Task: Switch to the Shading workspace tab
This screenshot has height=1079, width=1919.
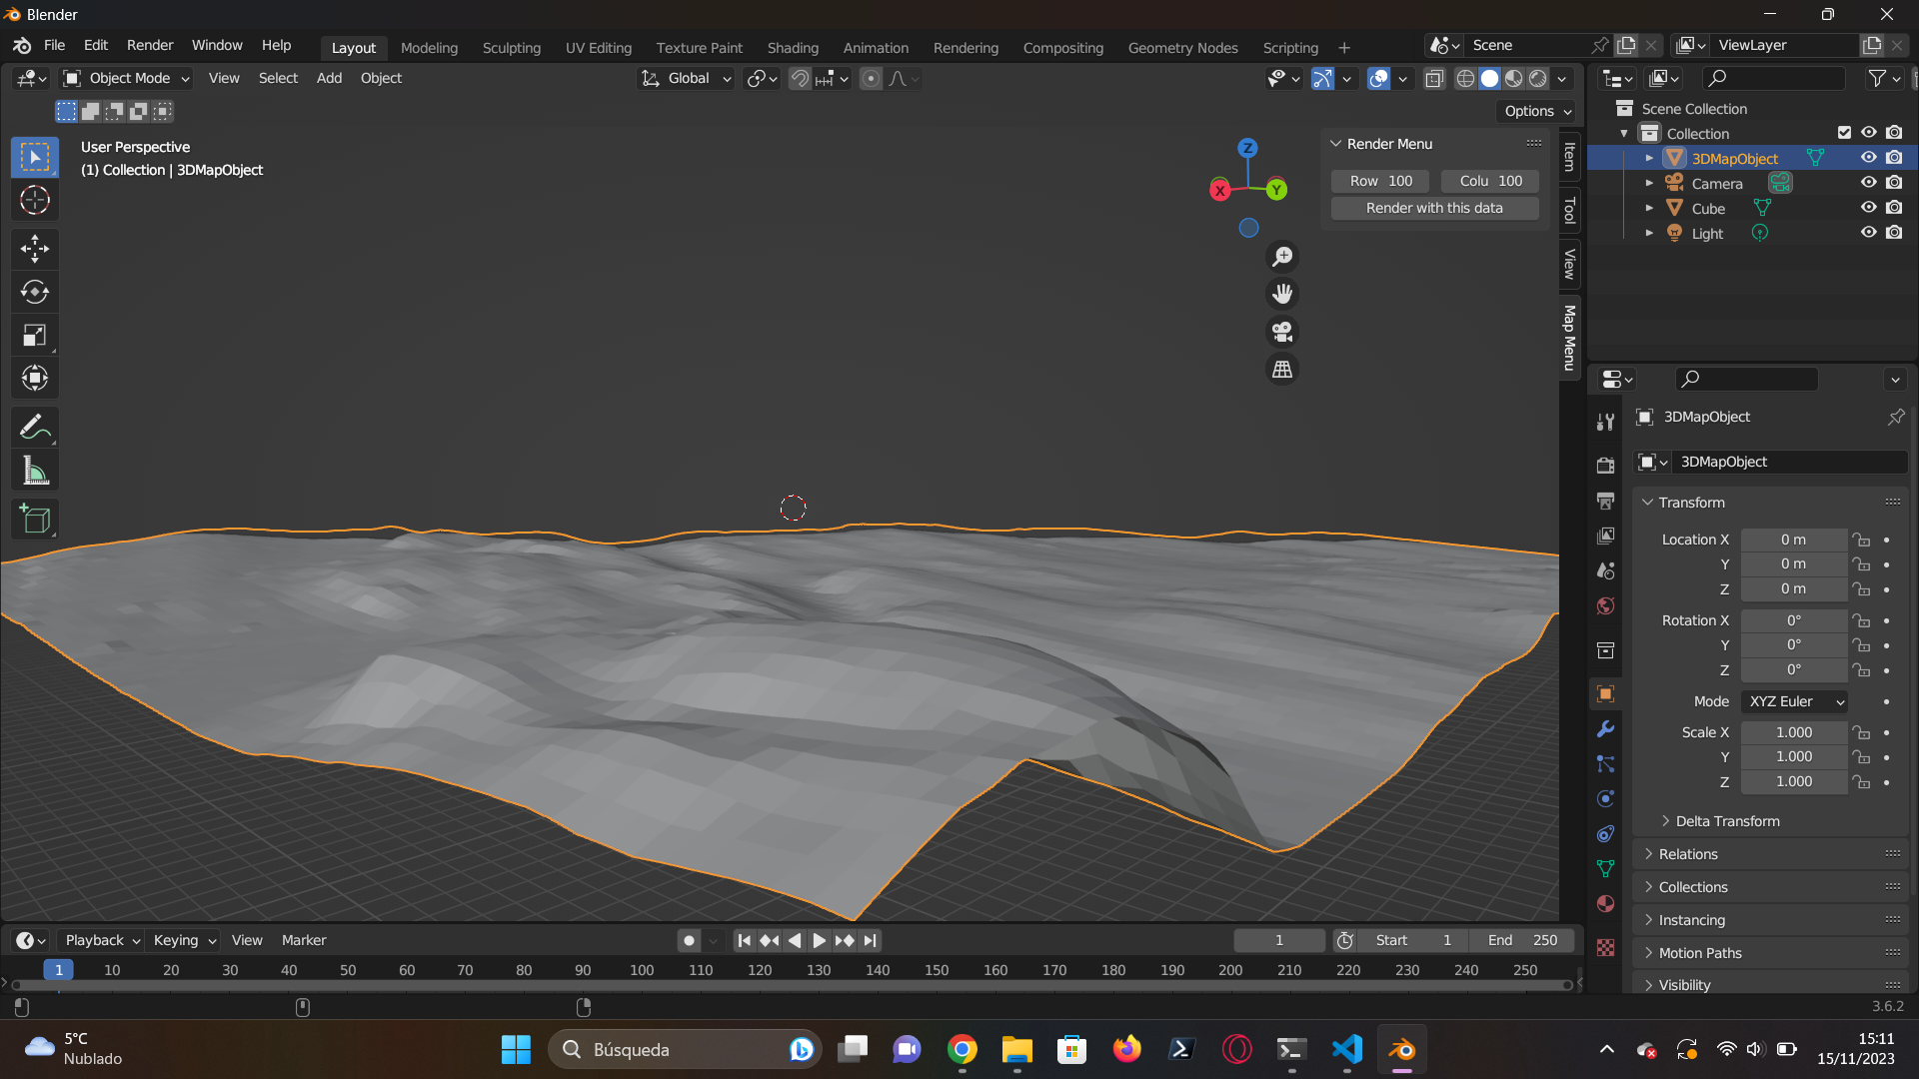Action: (x=793, y=48)
